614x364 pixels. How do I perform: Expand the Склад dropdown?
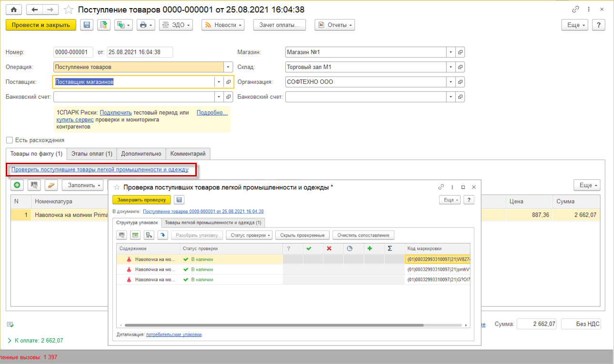(x=451, y=68)
